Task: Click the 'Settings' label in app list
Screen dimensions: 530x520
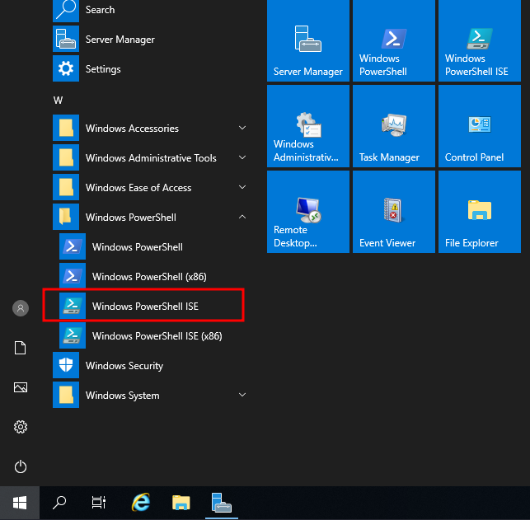Action: (x=103, y=69)
